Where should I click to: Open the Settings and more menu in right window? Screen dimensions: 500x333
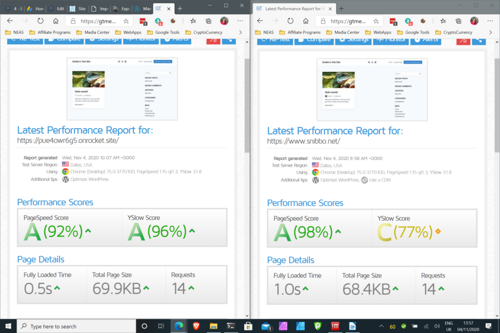pos(490,21)
